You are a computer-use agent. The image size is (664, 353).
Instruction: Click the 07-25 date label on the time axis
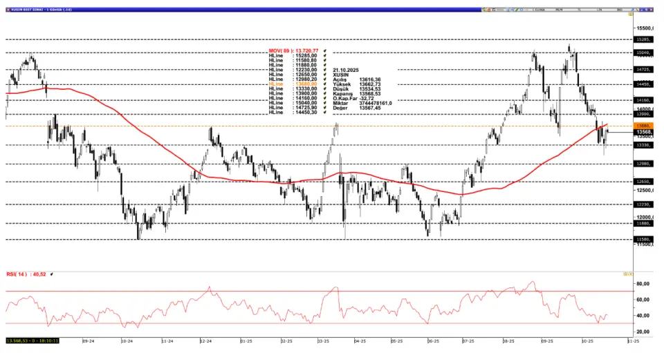click(468, 341)
